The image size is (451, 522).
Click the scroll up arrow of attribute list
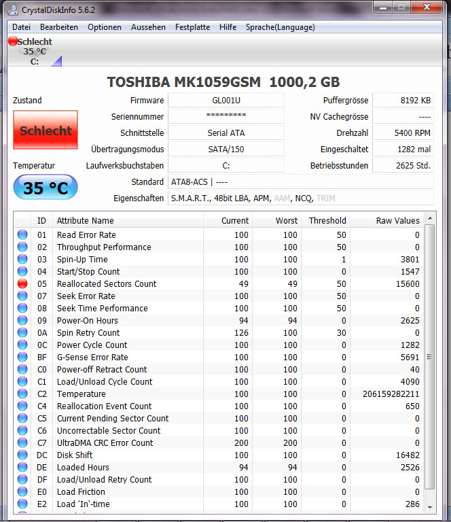pos(430,218)
